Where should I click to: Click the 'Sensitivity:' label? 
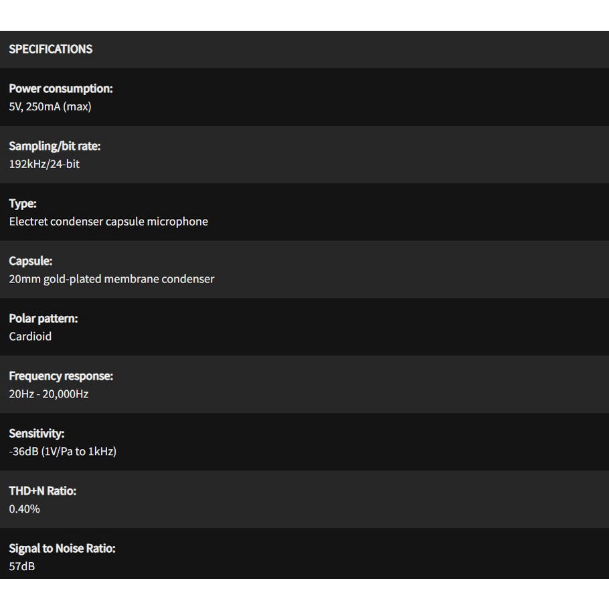pyautogui.click(x=37, y=434)
